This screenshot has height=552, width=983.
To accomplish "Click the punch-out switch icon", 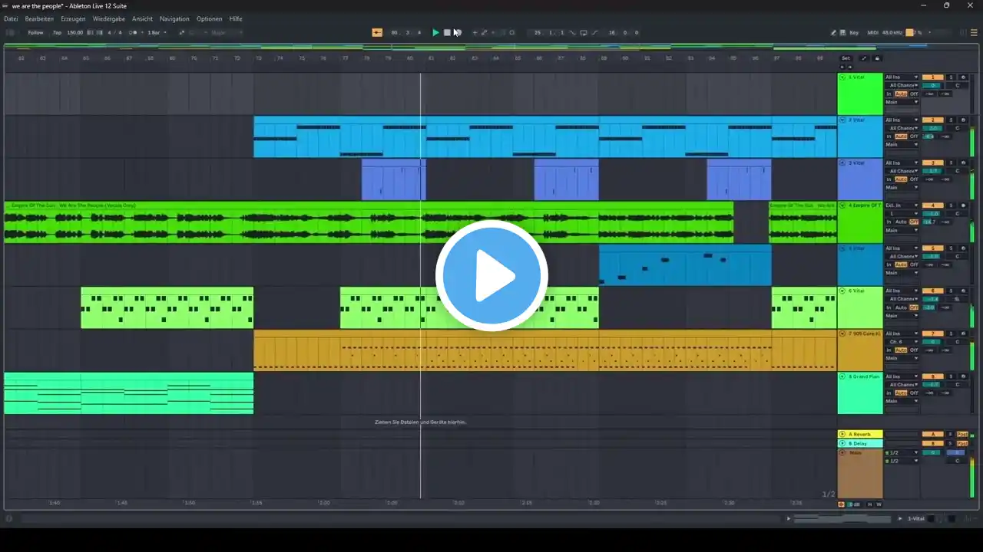I will pyautogui.click(x=594, y=33).
